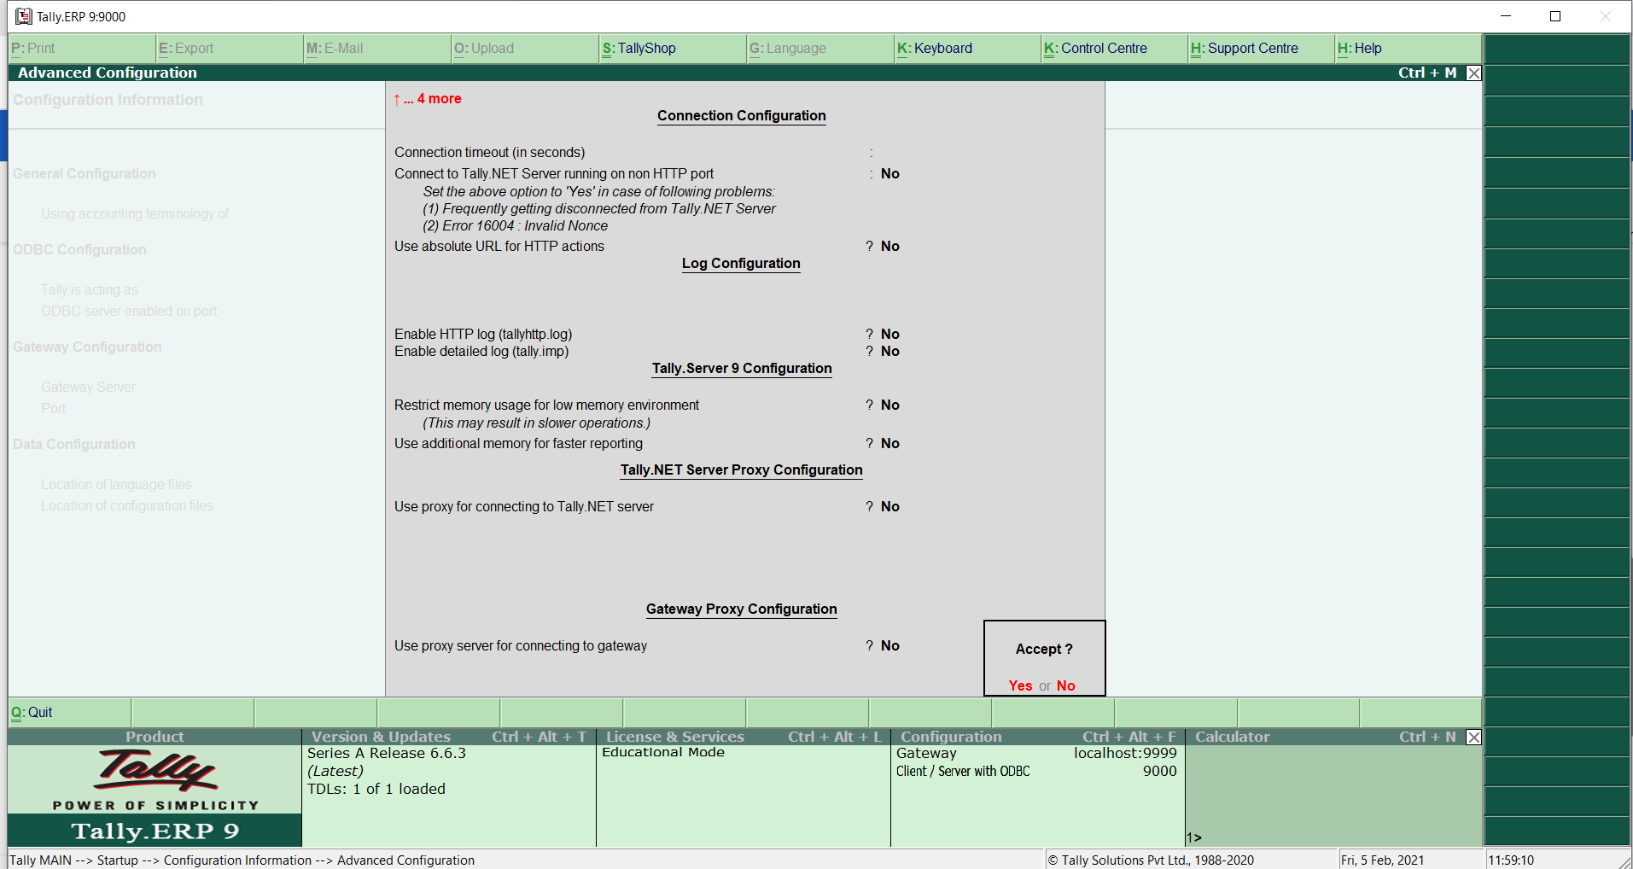Screen dimensions: 1633x869
Task: Click 'Location of configuration files' entry
Action: pos(127,505)
